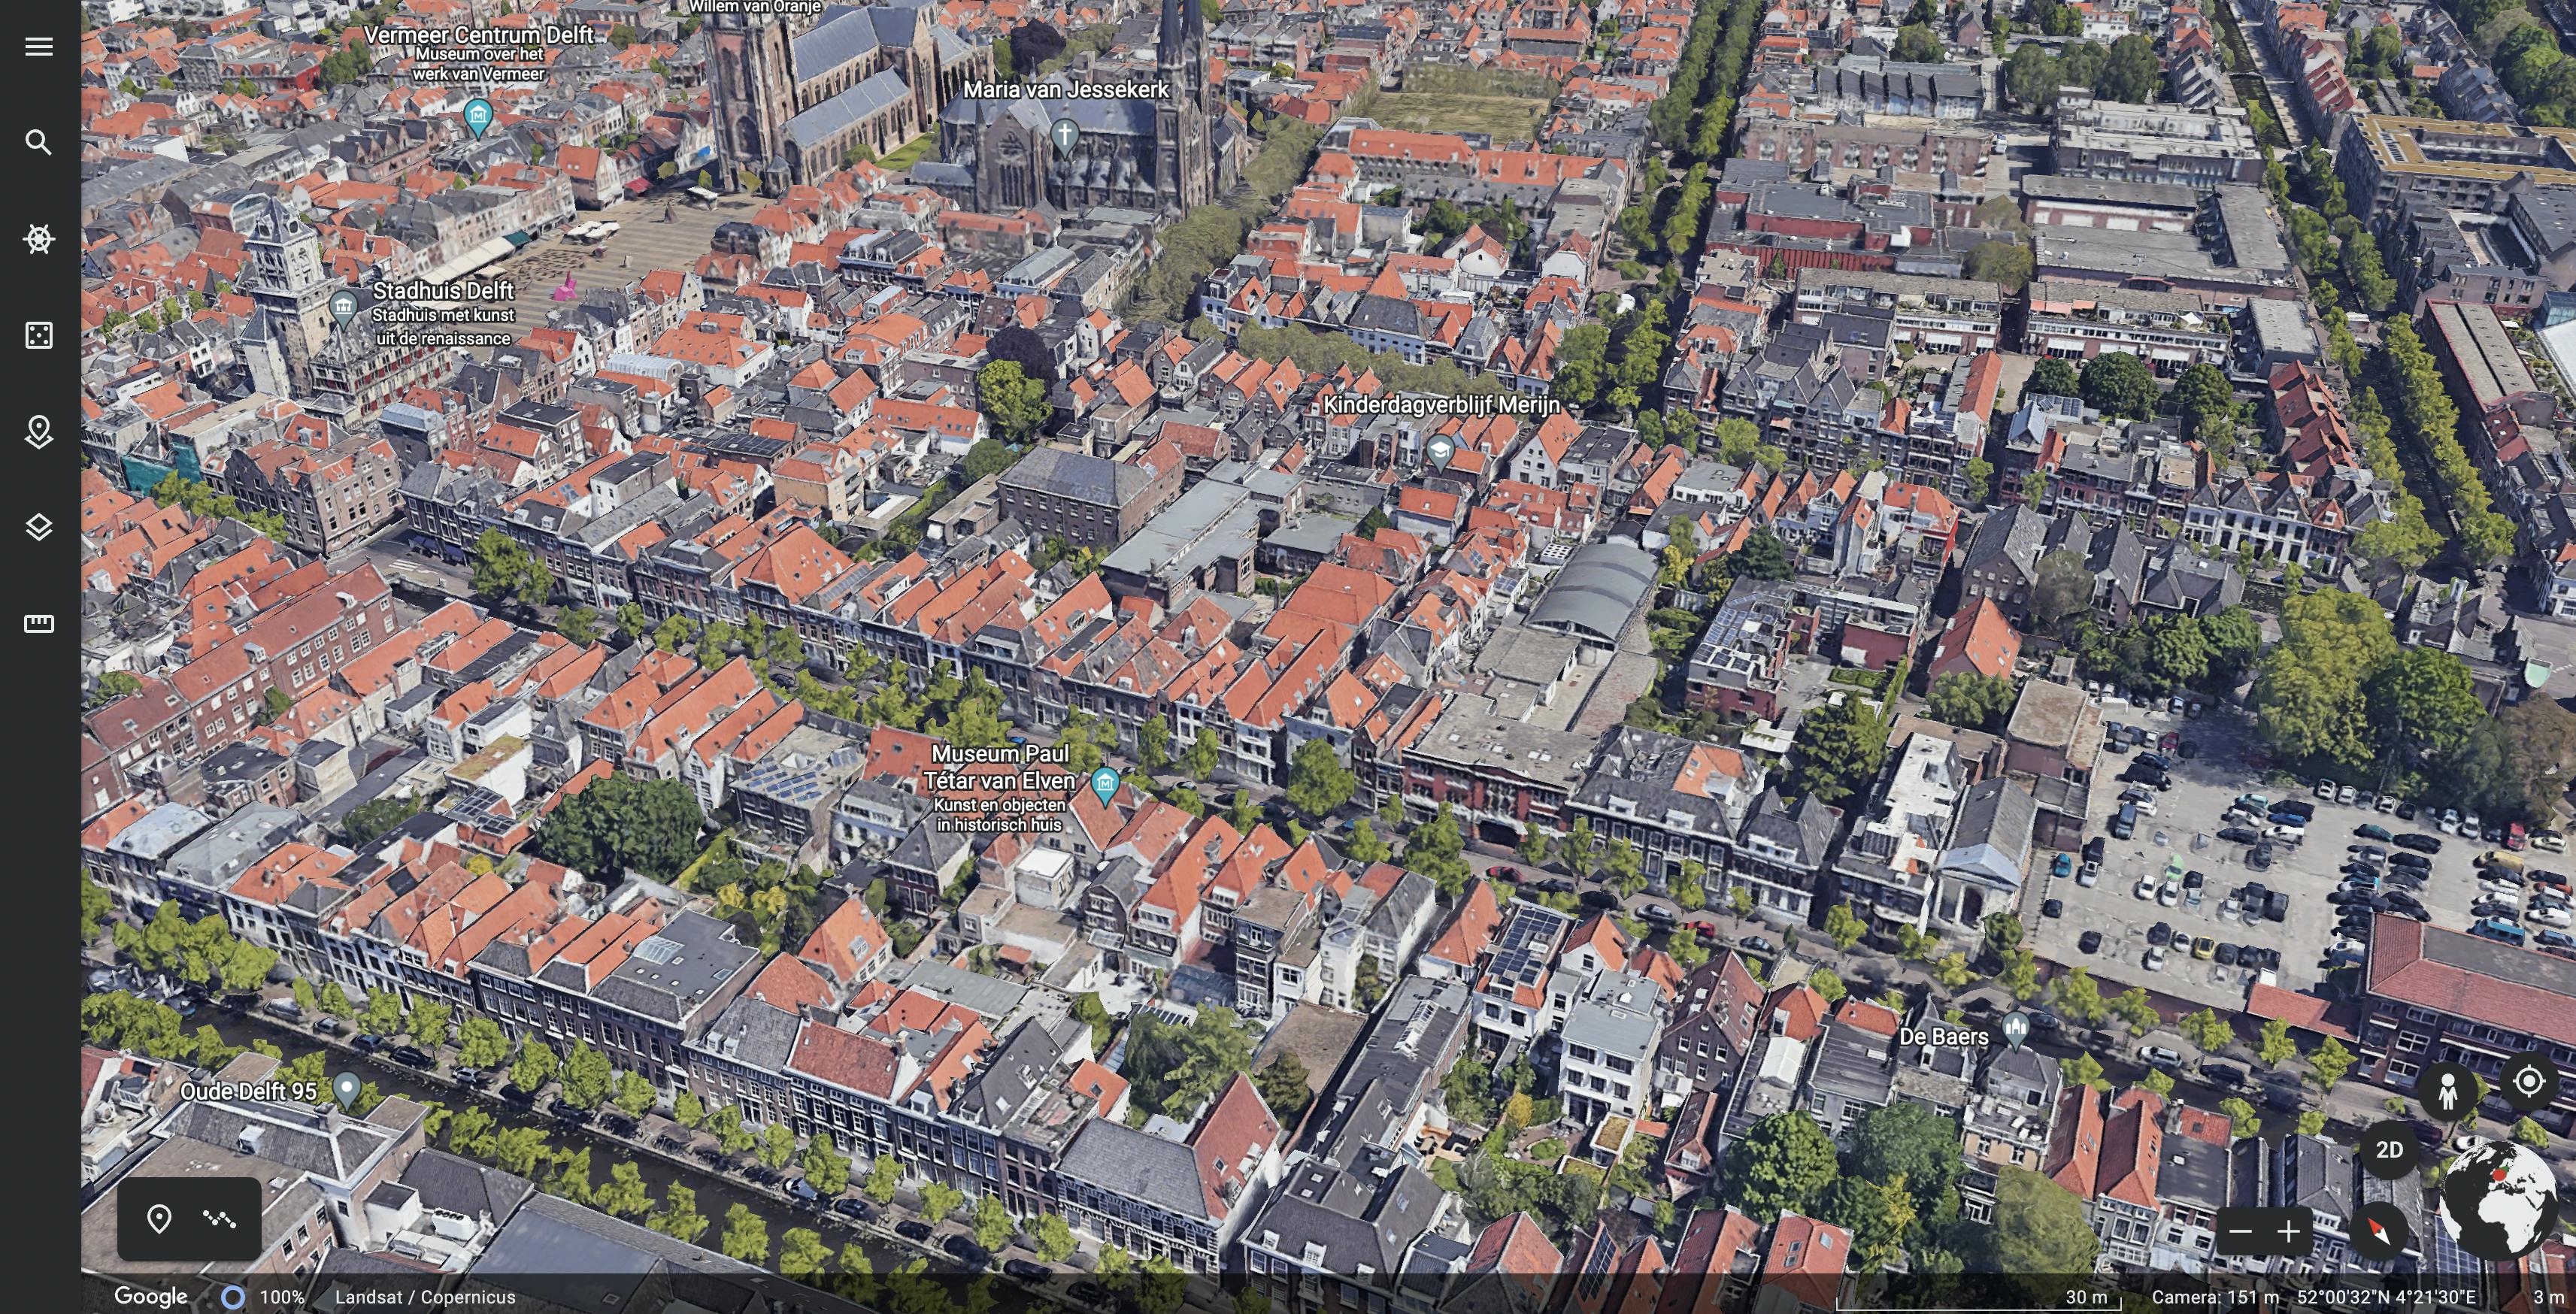Click the Landsat / Copernicus attribution text
The width and height of the screenshot is (2576, 1314).
click(x=425, y=1297)
